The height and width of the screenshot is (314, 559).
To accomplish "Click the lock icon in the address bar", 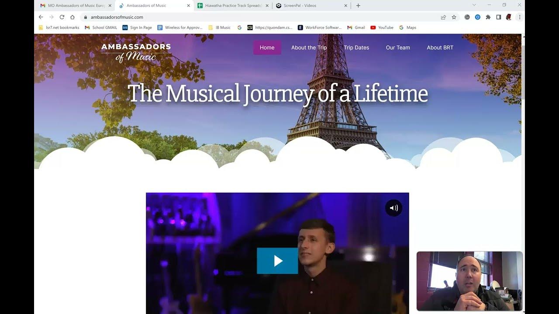I will pos(86,17).
